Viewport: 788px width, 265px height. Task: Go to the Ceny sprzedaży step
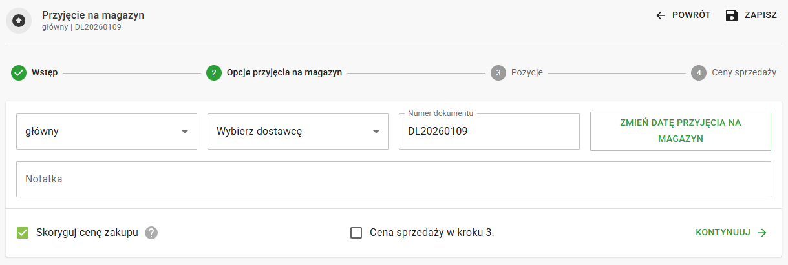(743, 73)
